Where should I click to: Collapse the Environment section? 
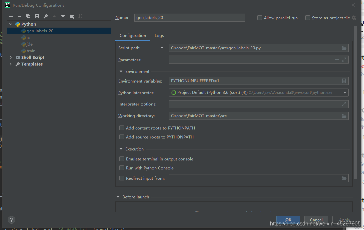121,72
